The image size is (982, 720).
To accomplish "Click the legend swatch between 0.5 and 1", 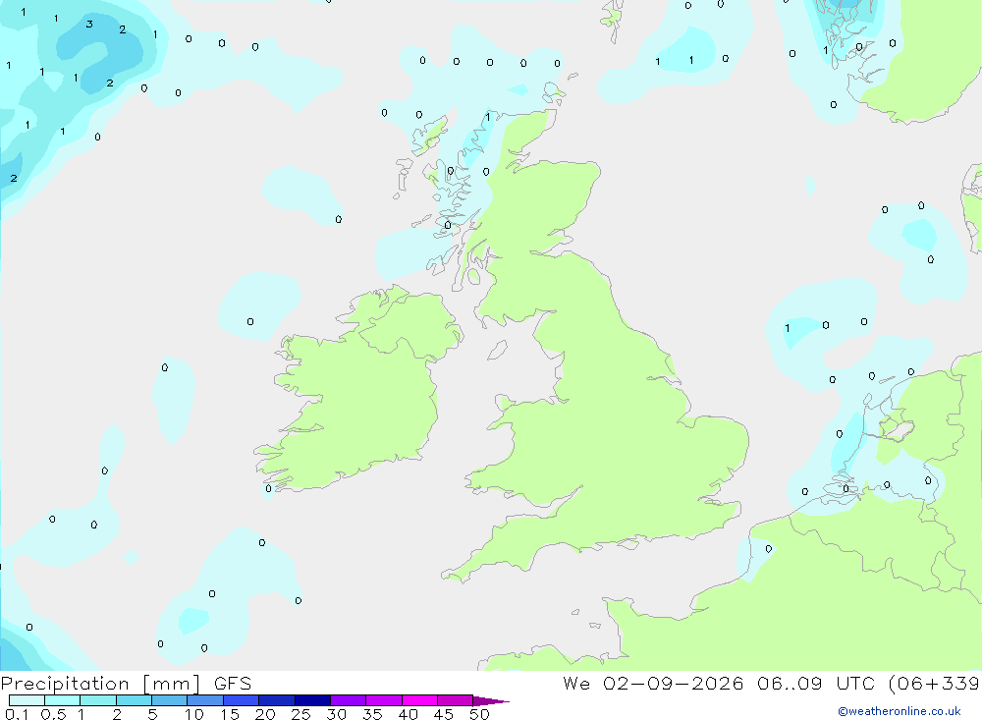I will [63, 700].
